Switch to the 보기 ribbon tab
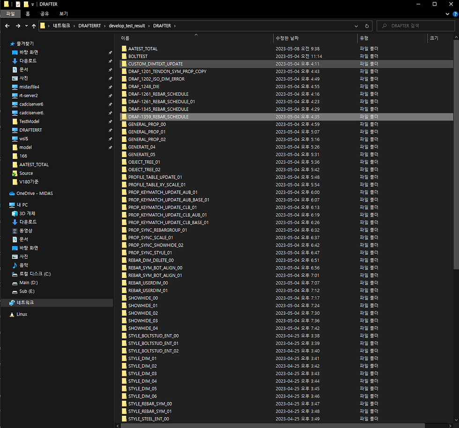 pyautogui.click(x=64, y=14)
